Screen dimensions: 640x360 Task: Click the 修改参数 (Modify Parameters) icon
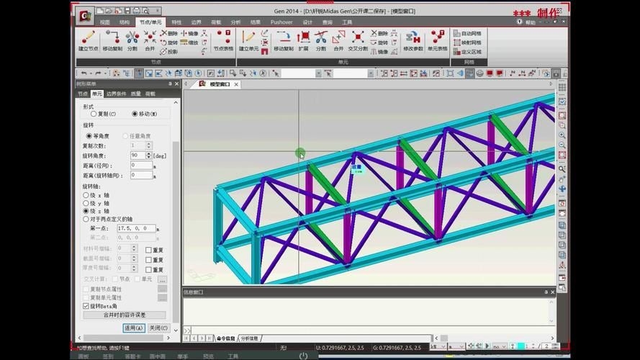(413, 41)
